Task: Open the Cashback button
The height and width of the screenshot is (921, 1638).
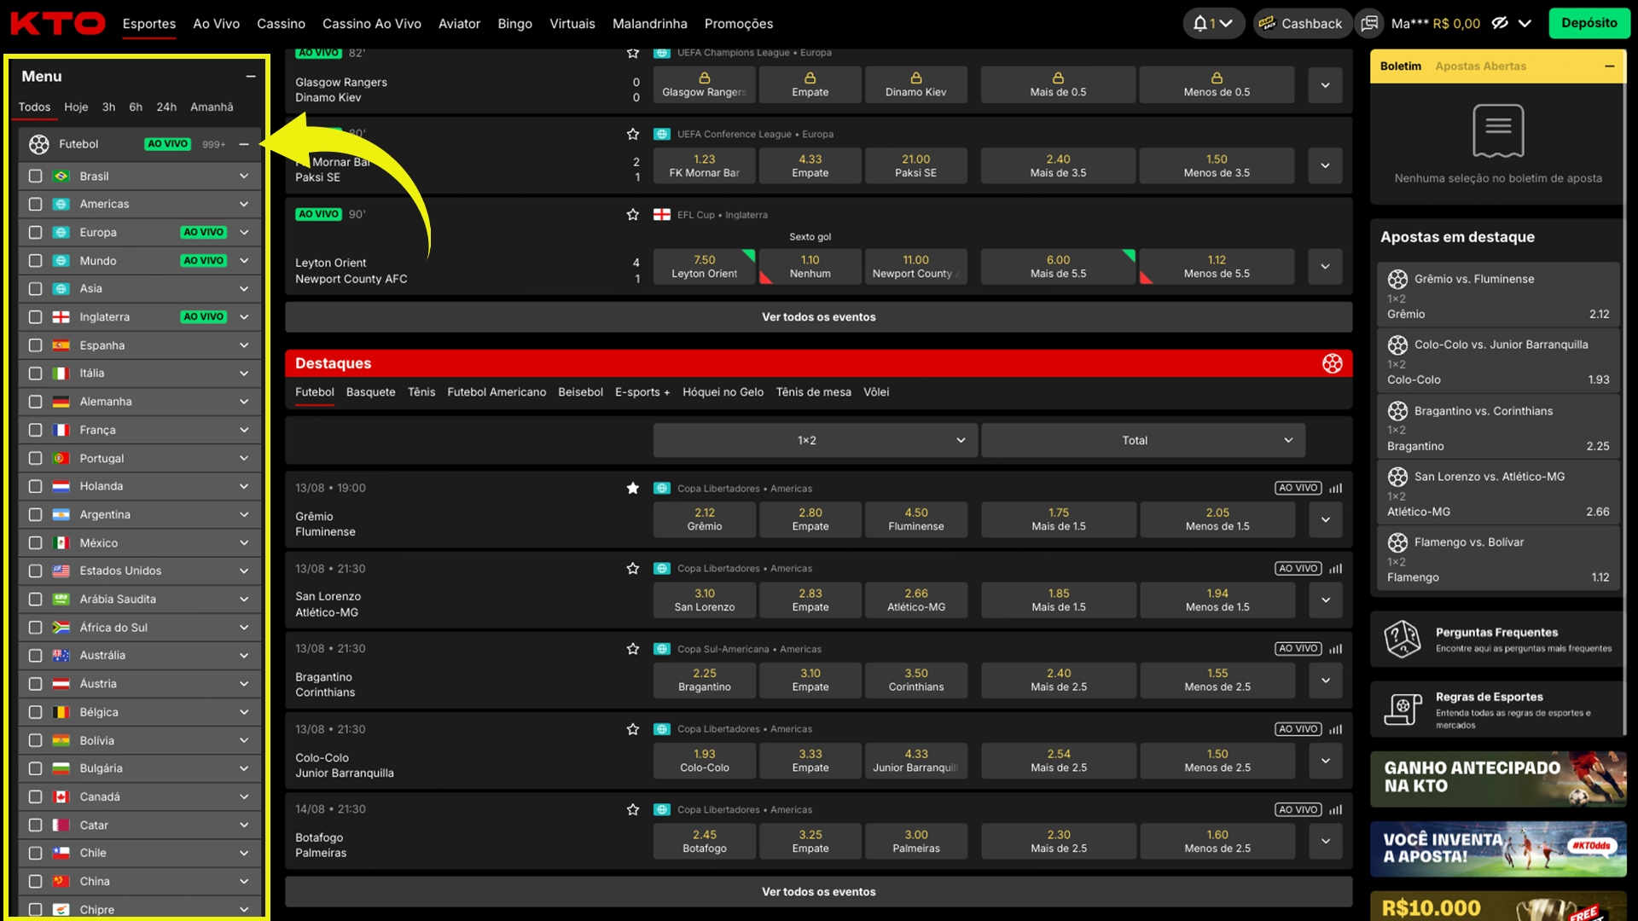Action: point(1302,23)
